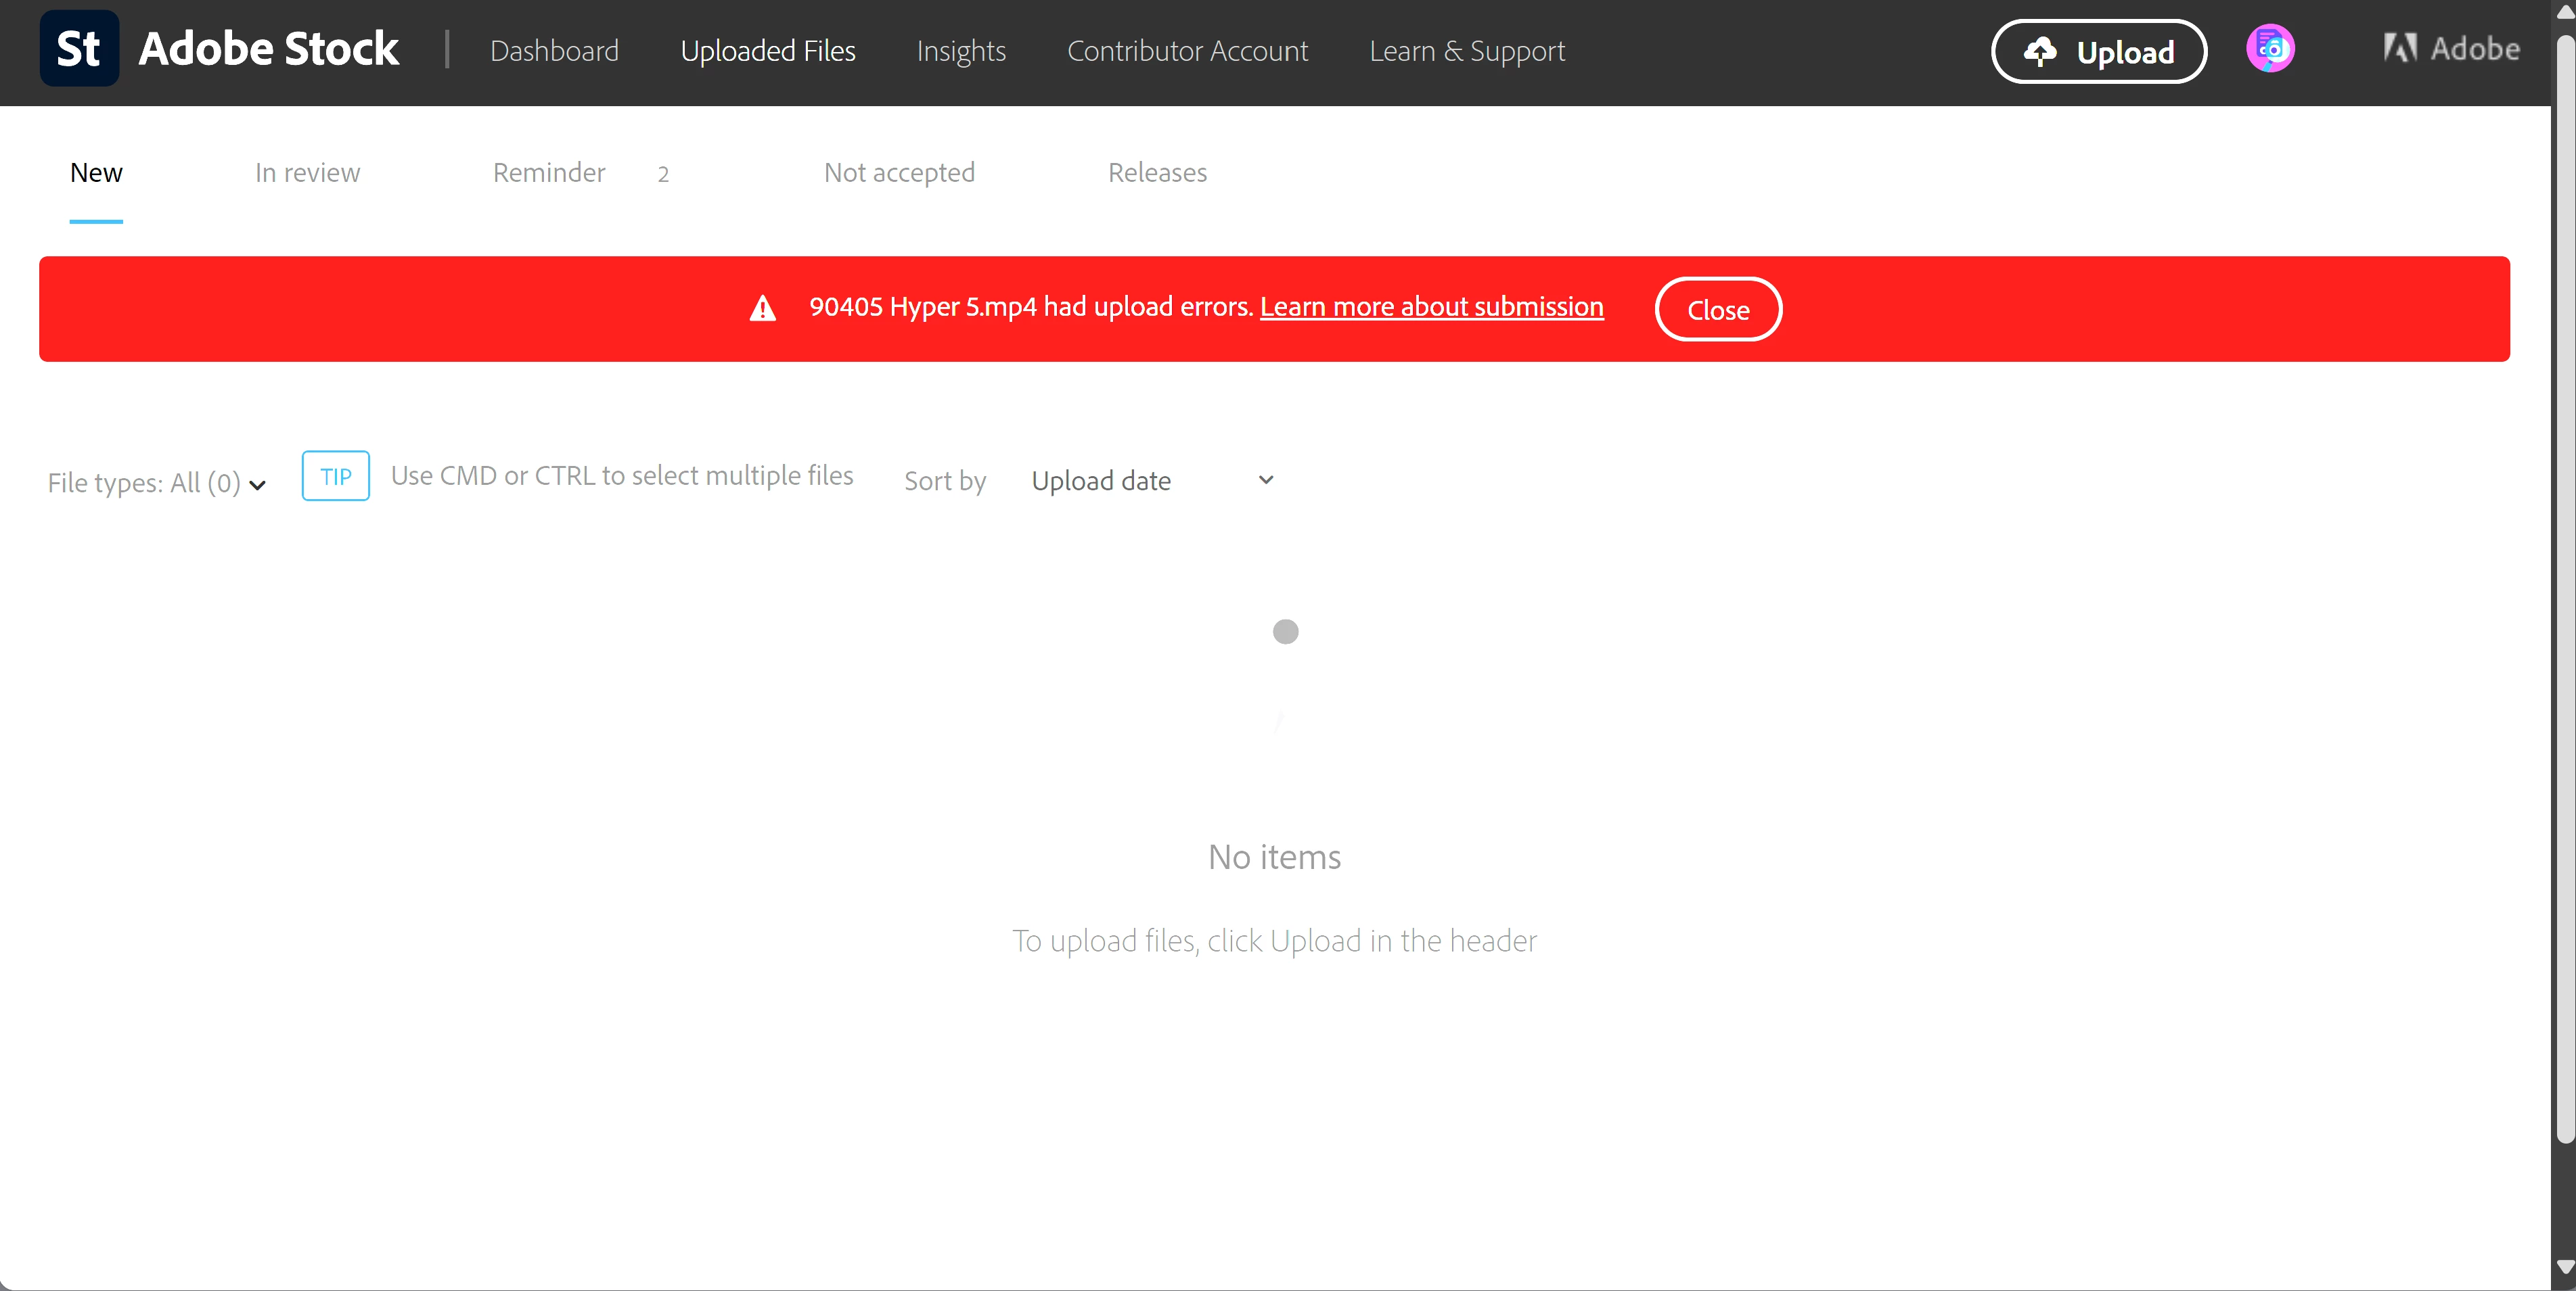Viewport: 2576px width, 1291px height.
Task: Click the Adobe Stock St logo icon
Action: tap(79, 49)
